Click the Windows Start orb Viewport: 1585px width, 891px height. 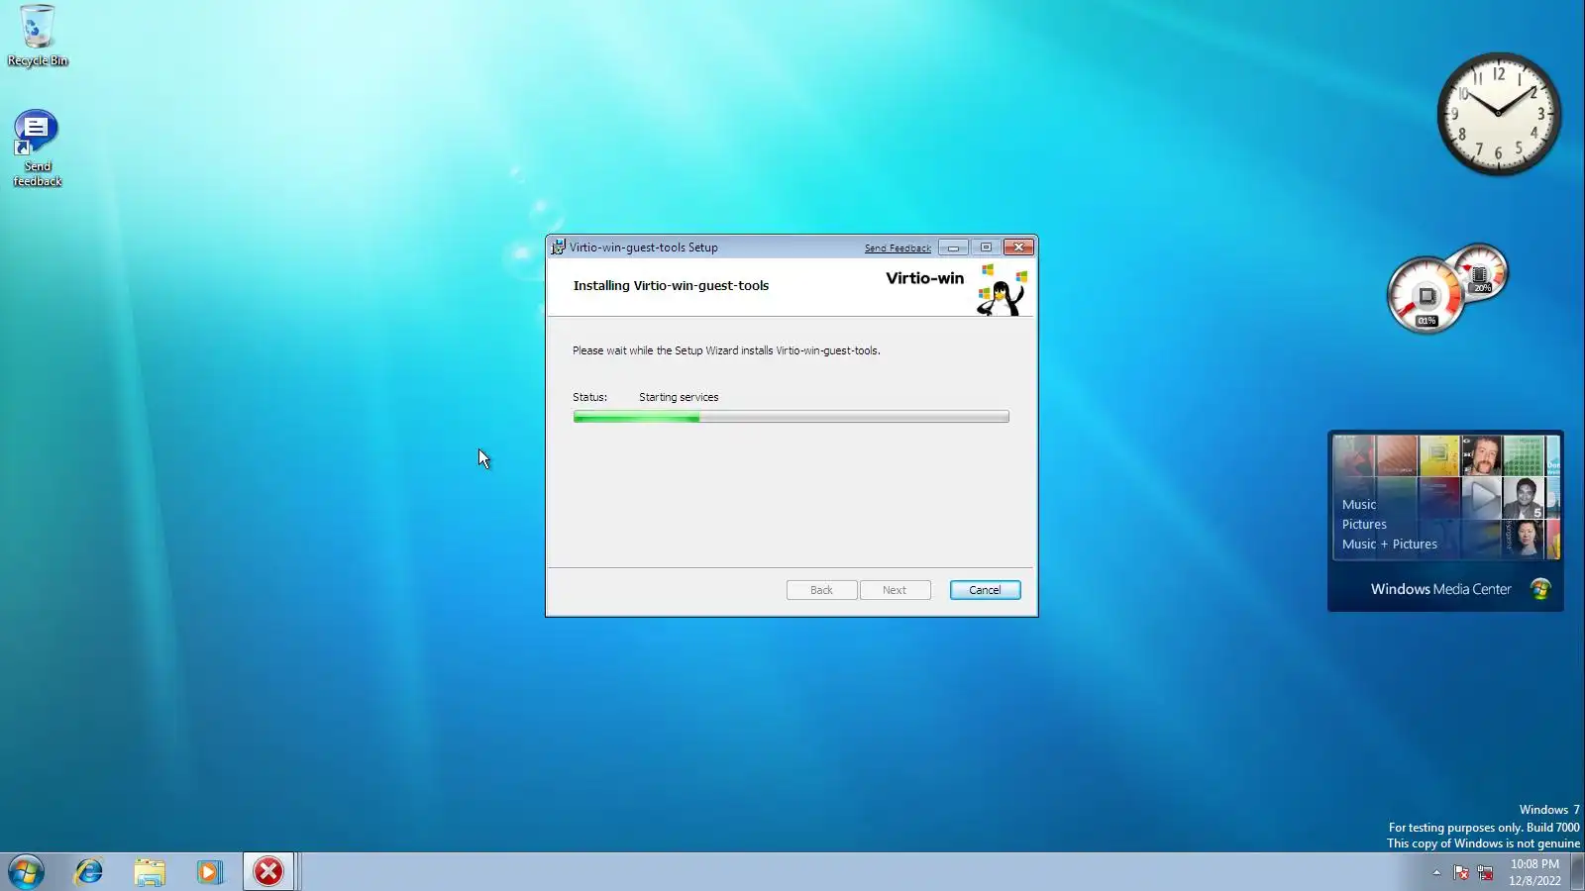26,872
